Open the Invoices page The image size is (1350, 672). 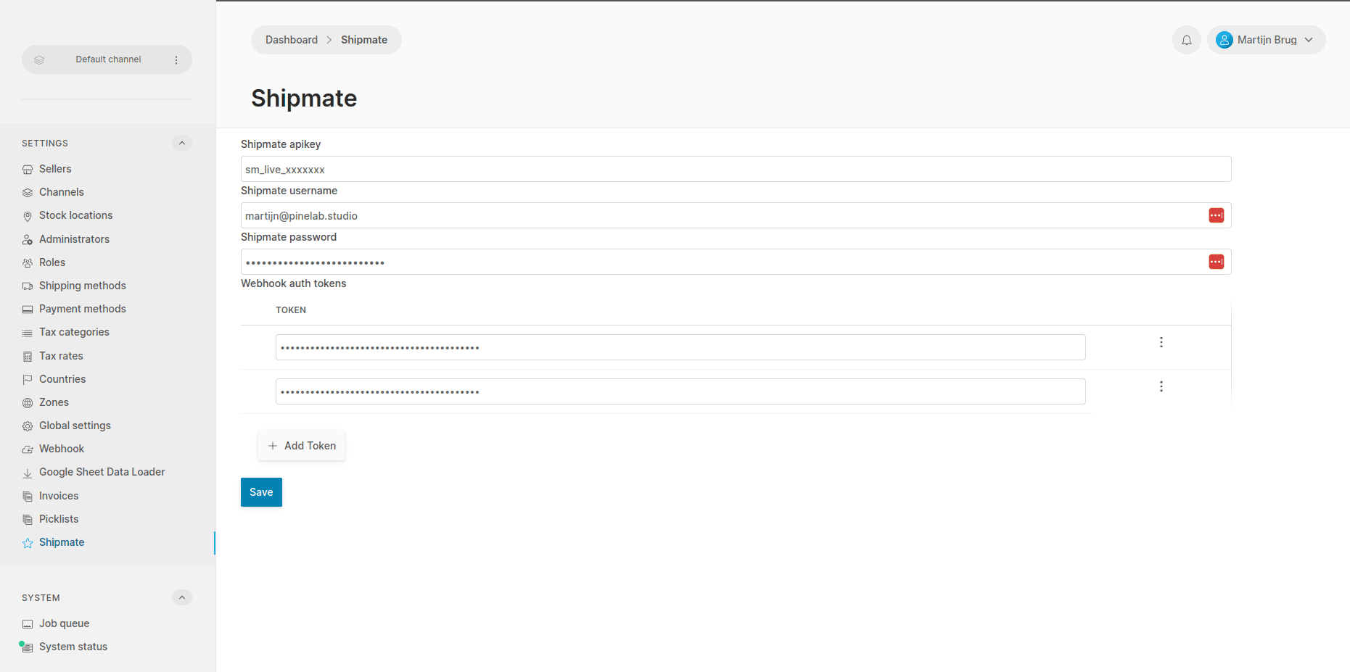(x=59, y=496)
